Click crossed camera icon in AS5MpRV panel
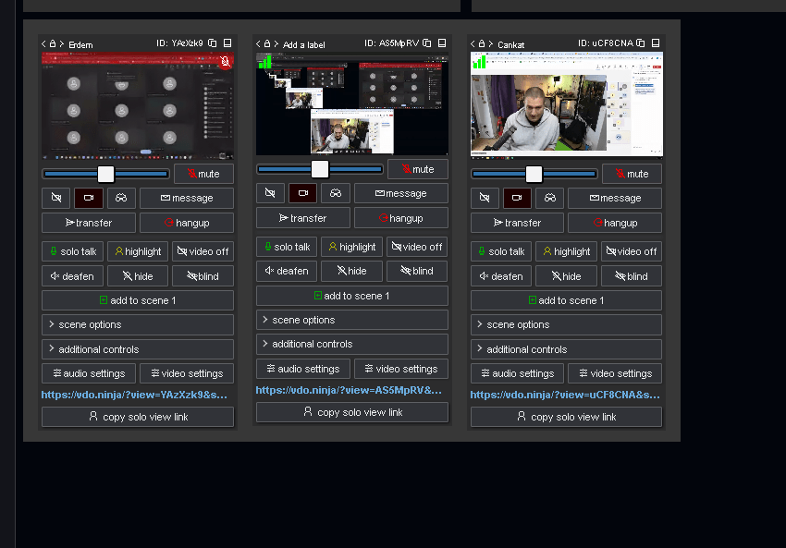 point(270,193)
